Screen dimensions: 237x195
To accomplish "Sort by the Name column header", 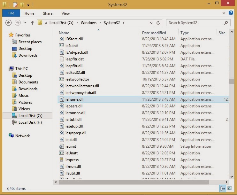I will pos(64,33).
